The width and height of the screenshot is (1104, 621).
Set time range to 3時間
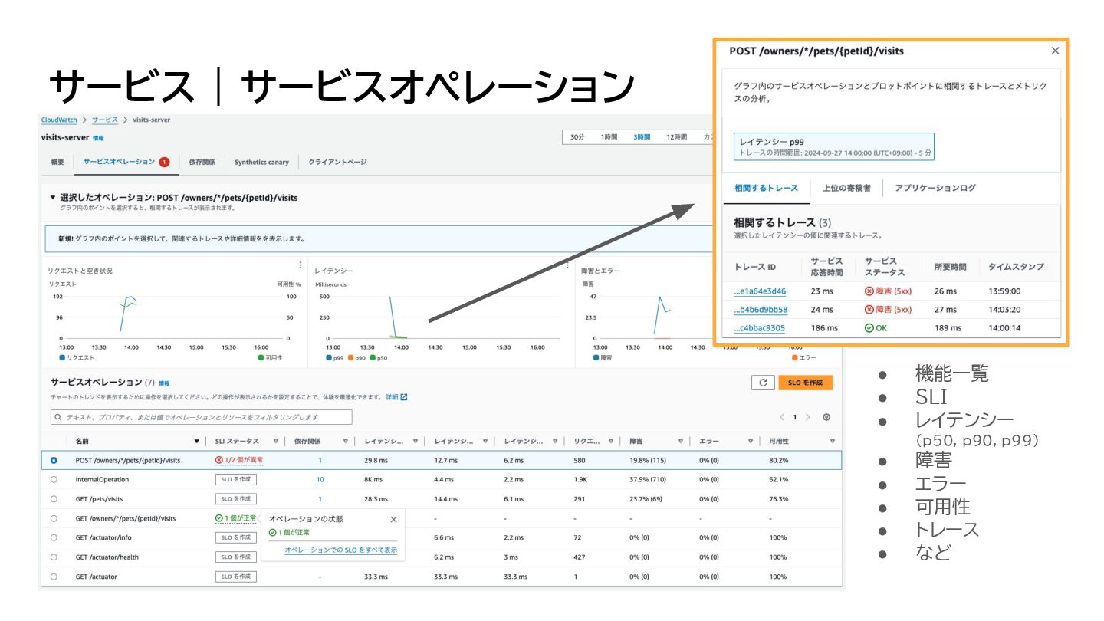(642, 136)
